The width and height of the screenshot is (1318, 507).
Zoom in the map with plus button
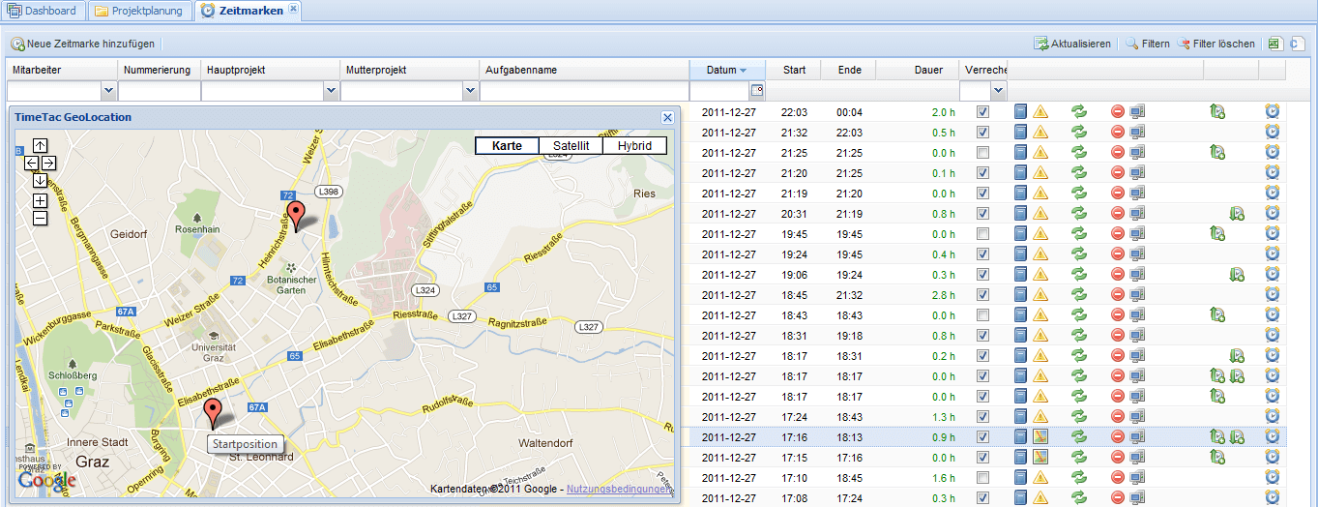click(40, 200)
